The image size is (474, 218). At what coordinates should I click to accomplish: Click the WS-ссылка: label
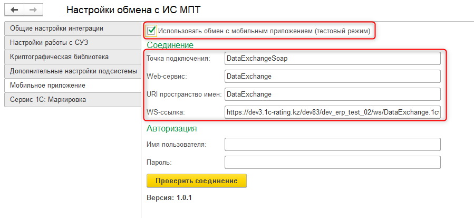[166, 112]
